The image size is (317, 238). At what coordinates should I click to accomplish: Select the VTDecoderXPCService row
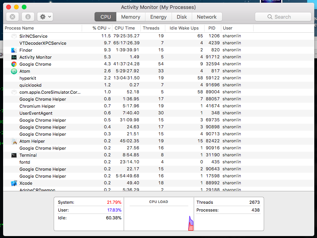159,43
